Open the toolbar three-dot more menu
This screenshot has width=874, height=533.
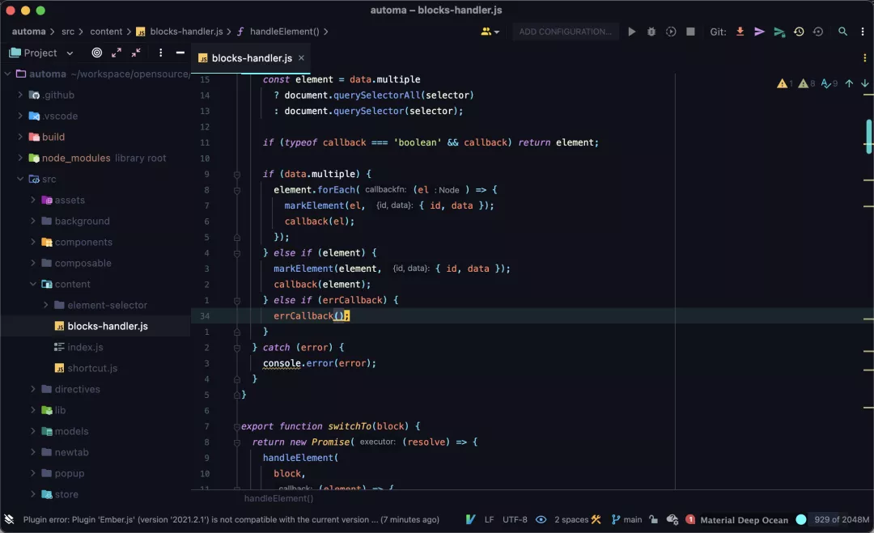[x=863, y=32]
